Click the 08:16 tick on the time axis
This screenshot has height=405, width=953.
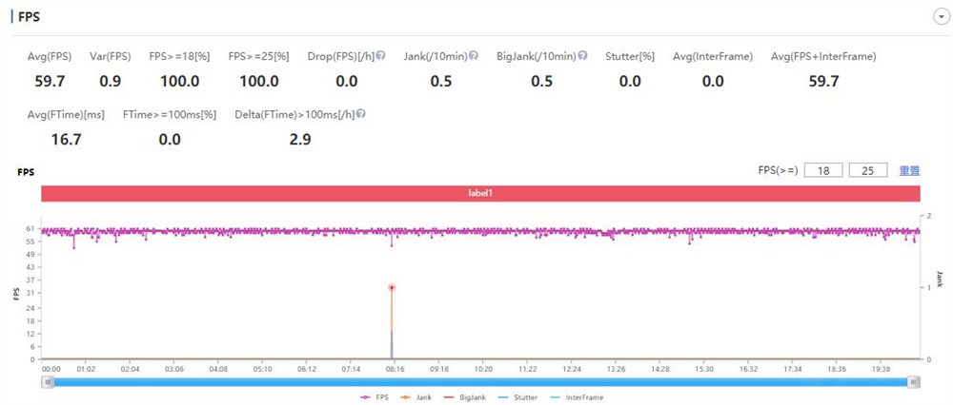[395, 369]
